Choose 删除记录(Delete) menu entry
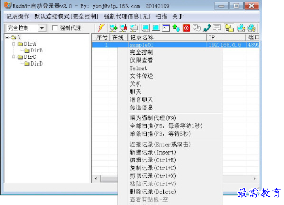The image size is (284, 205). 170,192
